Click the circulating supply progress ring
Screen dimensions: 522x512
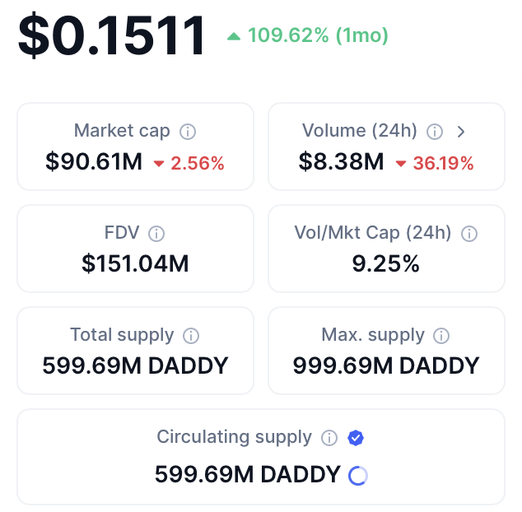pyautogui.click(x=358, y=475)
